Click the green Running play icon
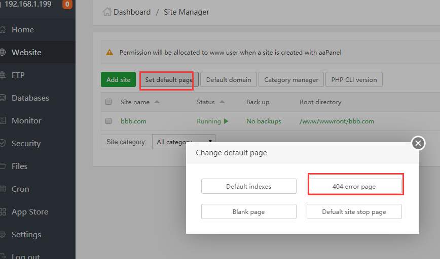The image size is (440, 259). coord(226,121)
